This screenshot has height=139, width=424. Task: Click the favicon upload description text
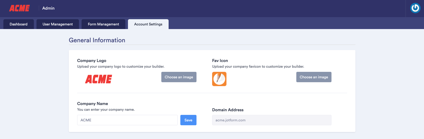(258, 66)
